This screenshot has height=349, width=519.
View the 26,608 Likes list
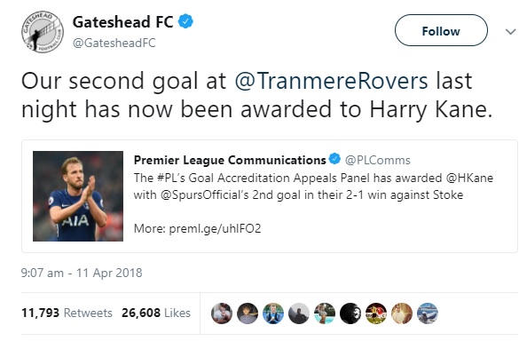coord(156,313)
